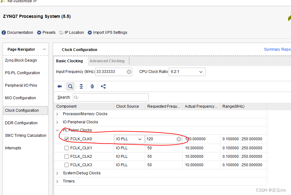Image resolution: width=291 pixels, height=195 pixels.
Task: Enable the FCLK_CLK1 checkbox
Action: coord(67,148)
